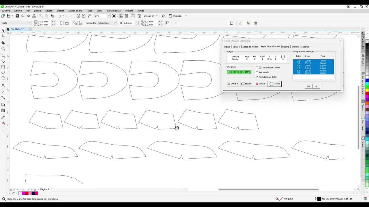
Task: Show grid toggle in toolbar
Action: pos(127,16)
